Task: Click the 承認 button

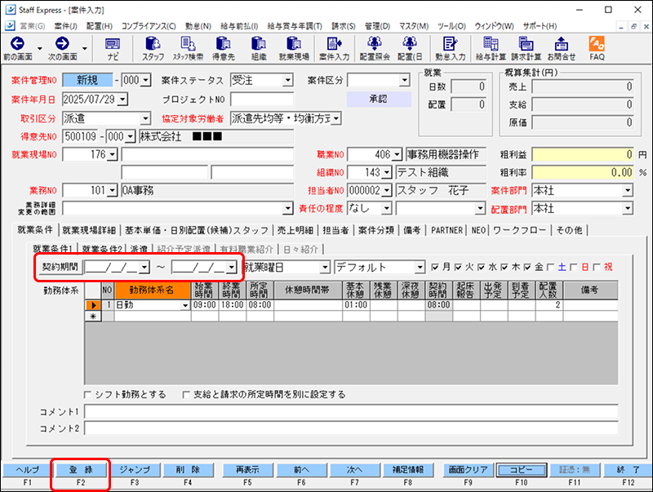Action: 379,99
